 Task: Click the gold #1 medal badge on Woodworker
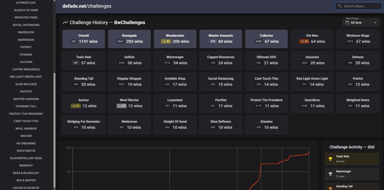pyautogui.click(x=166, y=42)
